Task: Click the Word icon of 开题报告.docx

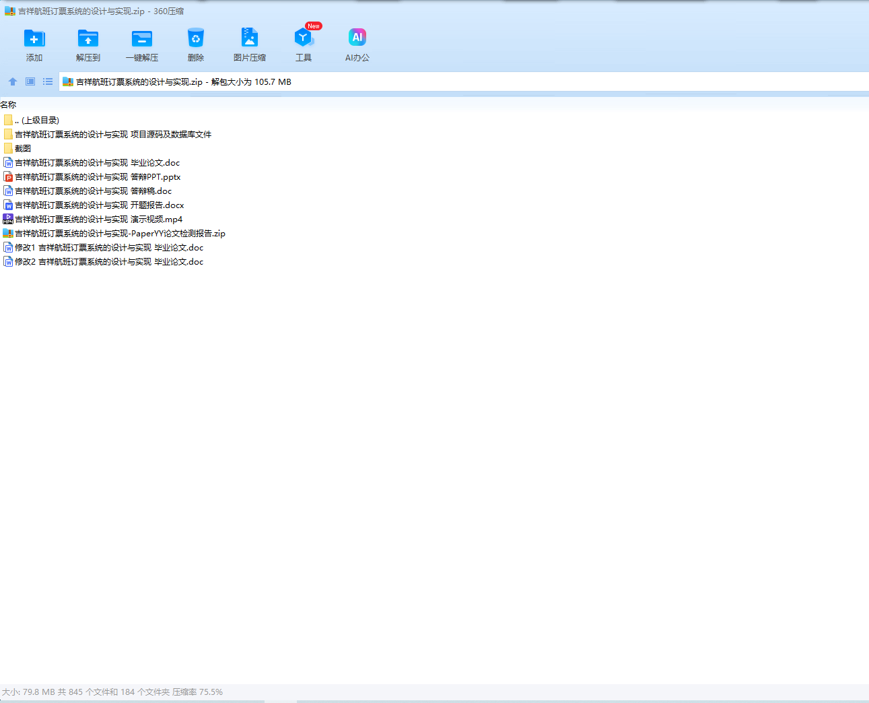Action: (8, 205)
